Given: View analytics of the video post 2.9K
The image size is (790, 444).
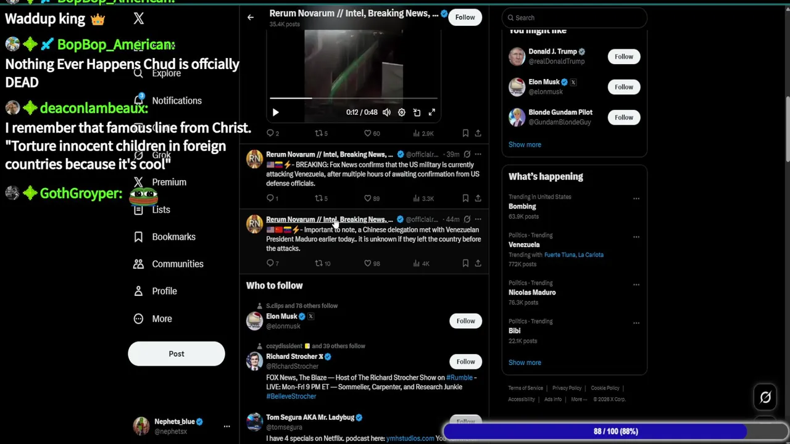Looking at the screenshot, I should [x=423, y=133].
